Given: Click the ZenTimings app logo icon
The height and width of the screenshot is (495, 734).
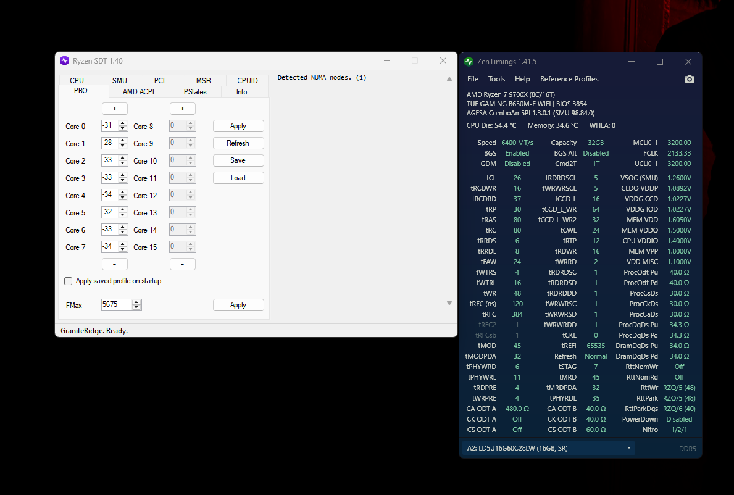Looking at the screenshot, I should [x=469, y=62].
